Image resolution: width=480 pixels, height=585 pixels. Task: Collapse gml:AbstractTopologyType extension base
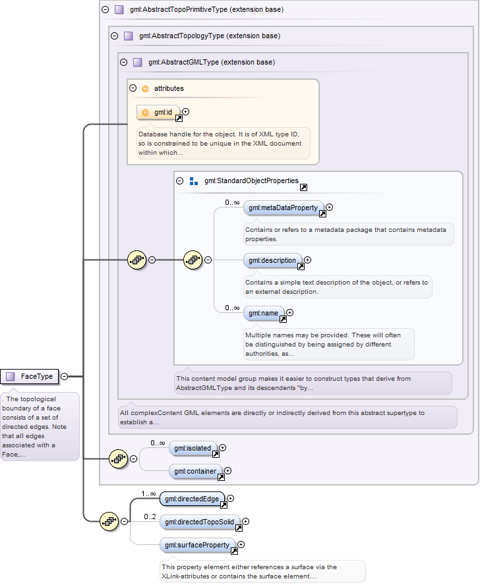[x=115, y=36]
